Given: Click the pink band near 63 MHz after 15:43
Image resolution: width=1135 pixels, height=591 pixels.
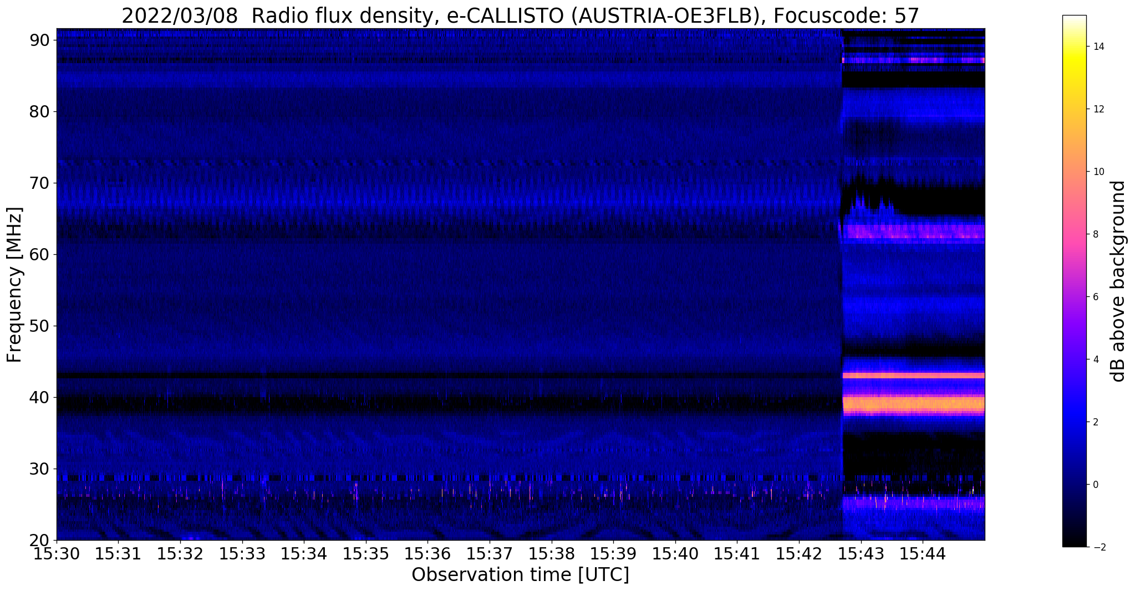Looking at the screenshot, I should 913,232.
